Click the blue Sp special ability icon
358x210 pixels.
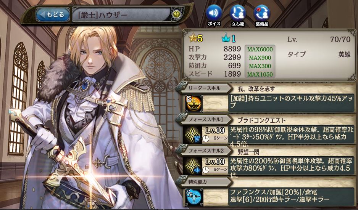[194, 197]
